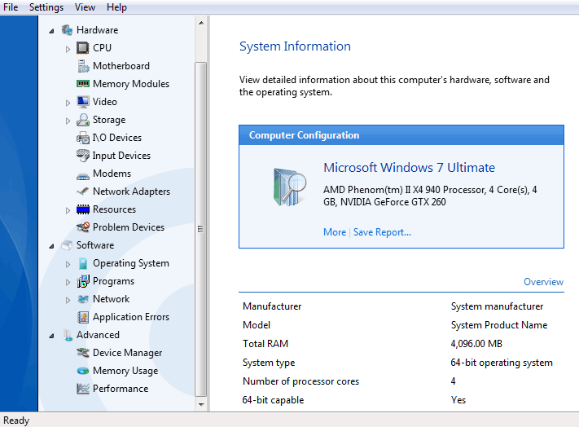Click the Motherboard icon in the tree

pyautogui.click(x=83, y=66)
